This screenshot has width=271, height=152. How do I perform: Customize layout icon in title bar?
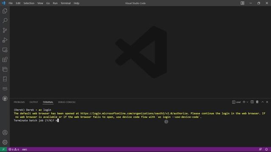click(243, 3)
